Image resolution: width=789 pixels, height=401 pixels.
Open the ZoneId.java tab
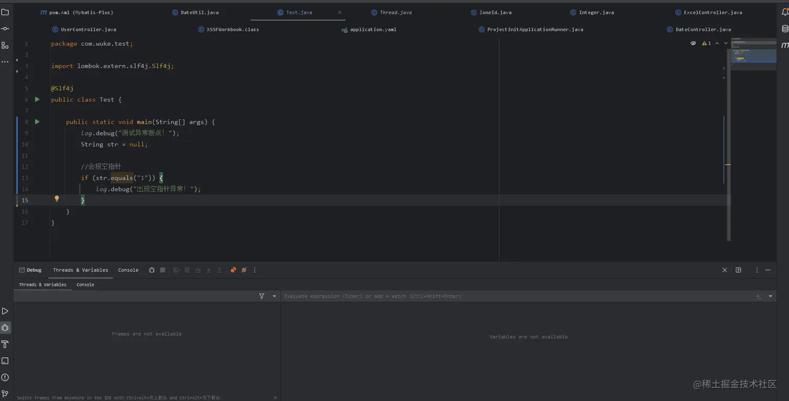(x=491, y=13)
